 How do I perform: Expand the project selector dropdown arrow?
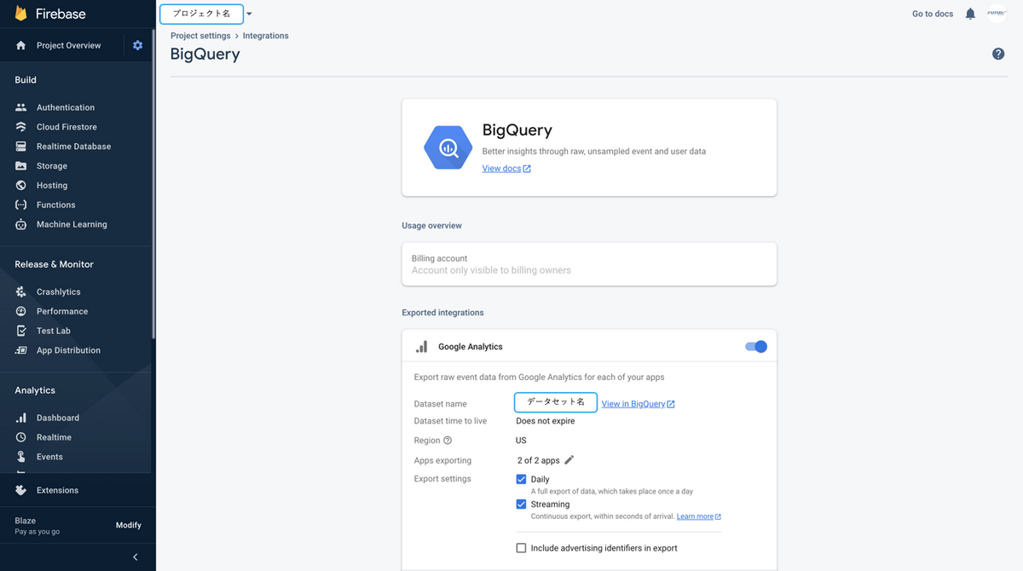click(249, 14)
